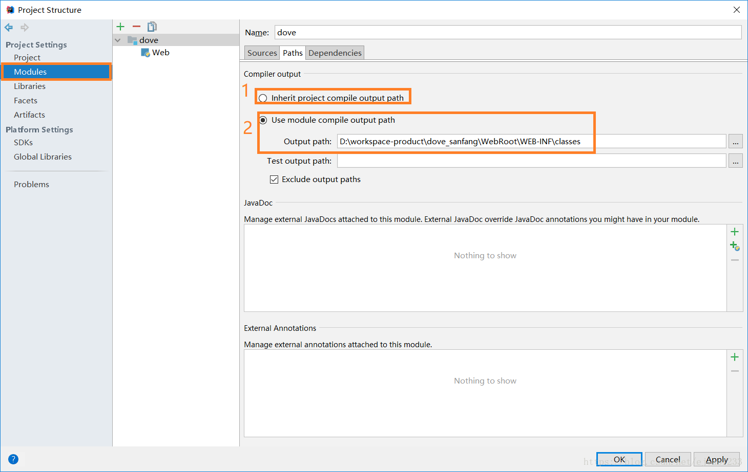Switch to the Sources tab

(261, 52)
